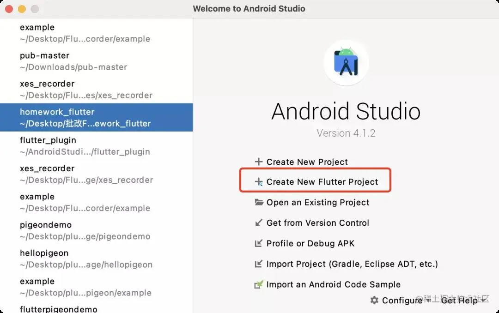
Task: Choose Import an Android Code Sample
Action: 333,284
